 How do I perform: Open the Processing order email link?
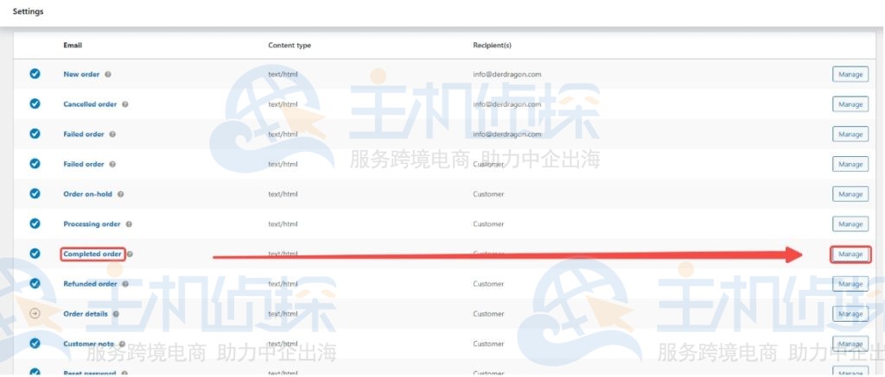pos(92,223)
